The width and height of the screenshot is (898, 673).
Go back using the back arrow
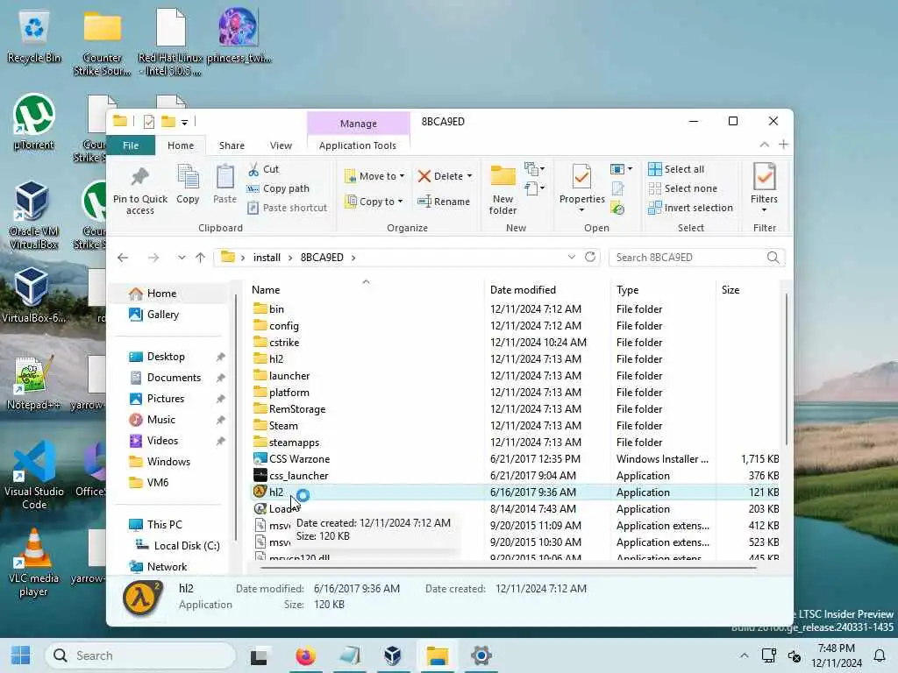(x=123, y=258)
